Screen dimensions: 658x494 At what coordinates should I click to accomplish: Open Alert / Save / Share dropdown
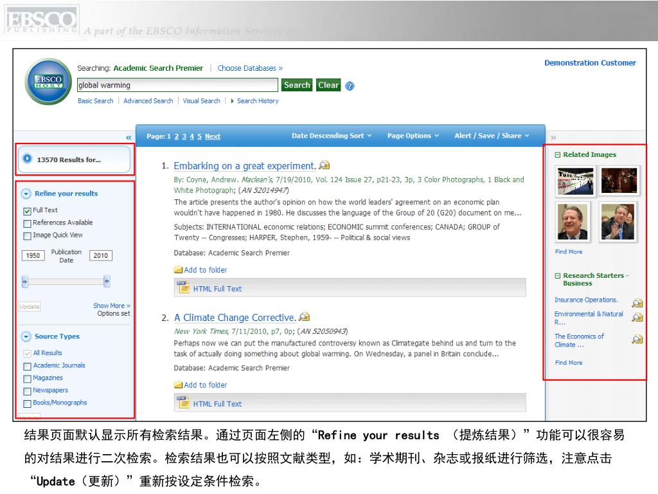point(492,136)
